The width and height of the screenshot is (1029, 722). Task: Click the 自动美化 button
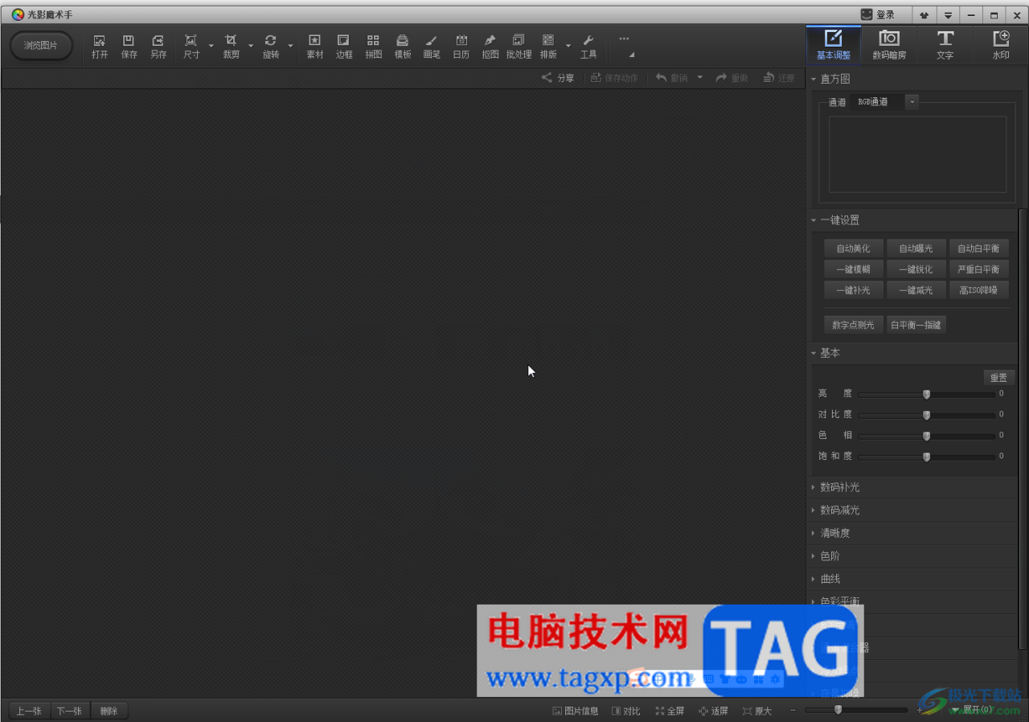[853, 248]
